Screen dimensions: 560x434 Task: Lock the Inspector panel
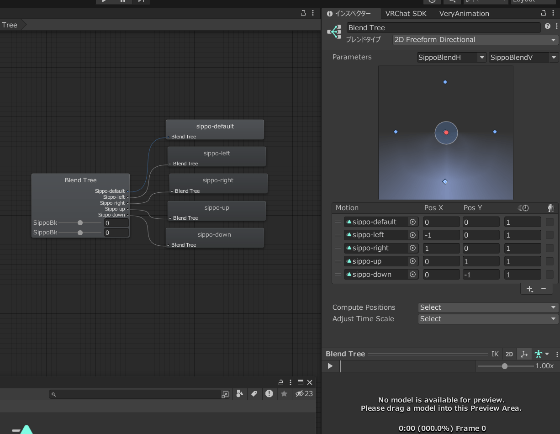pos(543,13)
